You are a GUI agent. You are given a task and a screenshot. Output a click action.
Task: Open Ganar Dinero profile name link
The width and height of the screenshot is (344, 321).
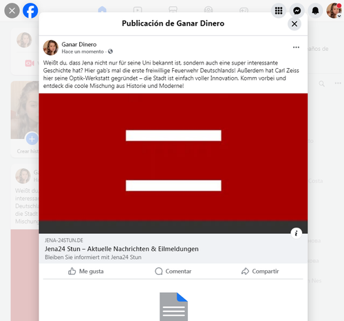(79, 45)
